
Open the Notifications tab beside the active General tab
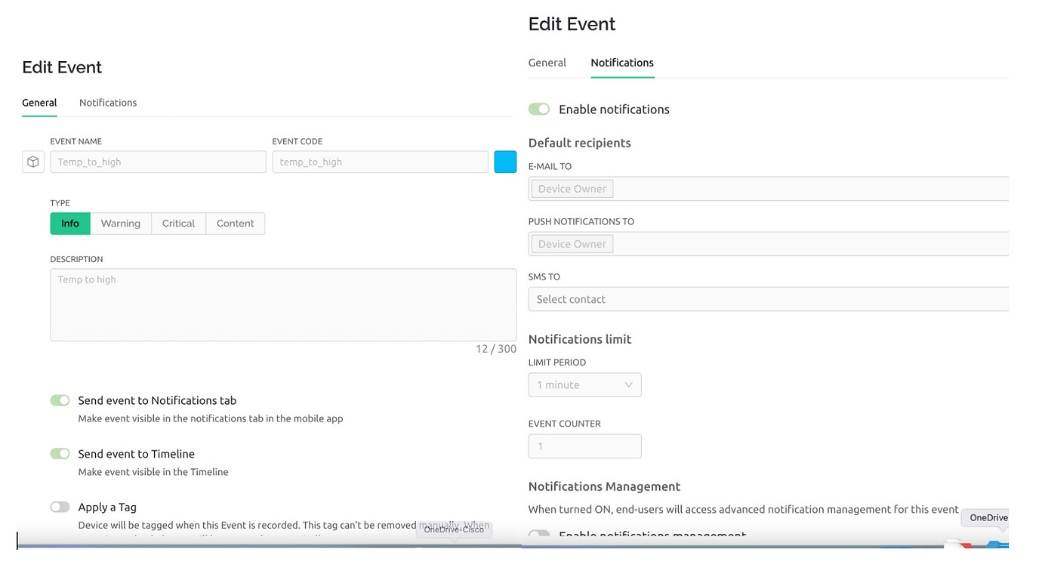pos(108,103)
